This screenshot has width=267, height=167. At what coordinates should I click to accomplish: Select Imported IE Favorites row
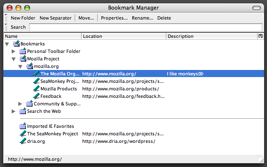coord(50,126)
